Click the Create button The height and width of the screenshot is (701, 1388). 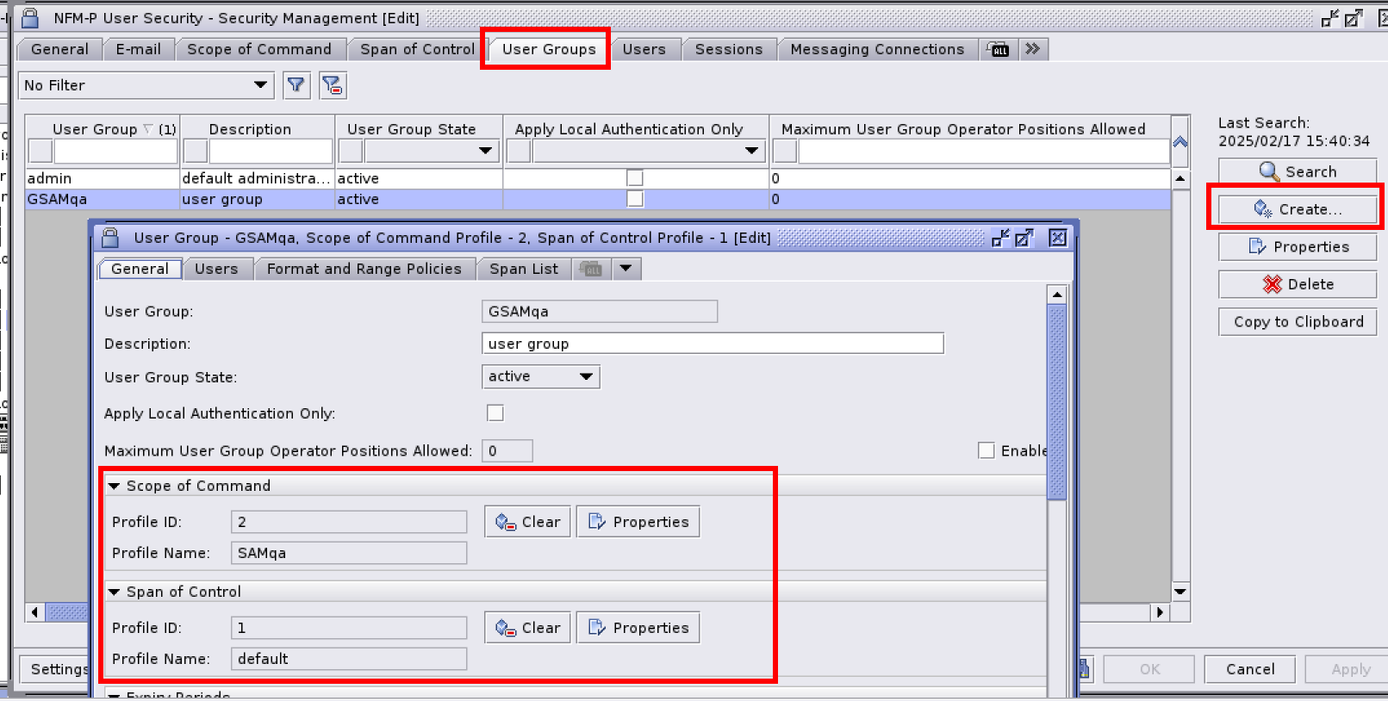click(x=1297, y=209)
